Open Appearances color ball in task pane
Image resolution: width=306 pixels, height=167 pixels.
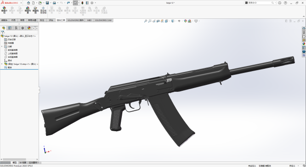(304, 44)
